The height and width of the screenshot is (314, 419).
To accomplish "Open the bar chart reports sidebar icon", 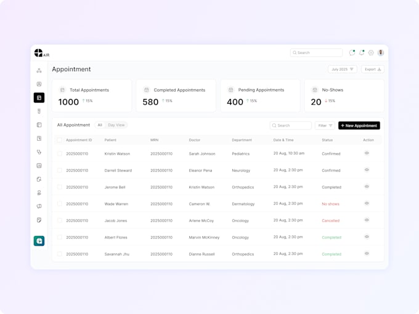I will point(39,165).
